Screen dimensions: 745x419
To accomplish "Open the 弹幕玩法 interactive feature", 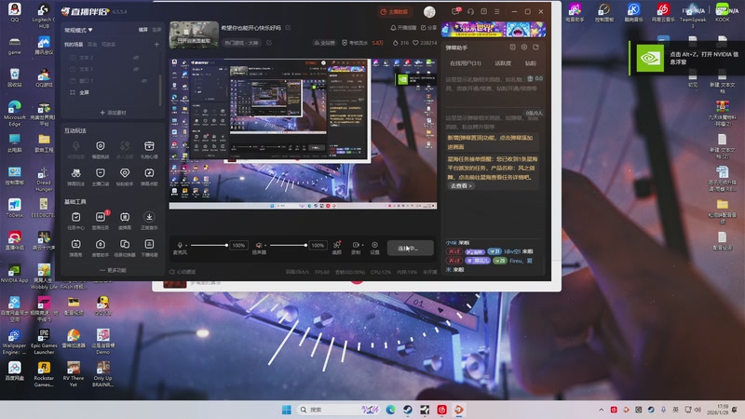I will (75, 176).
